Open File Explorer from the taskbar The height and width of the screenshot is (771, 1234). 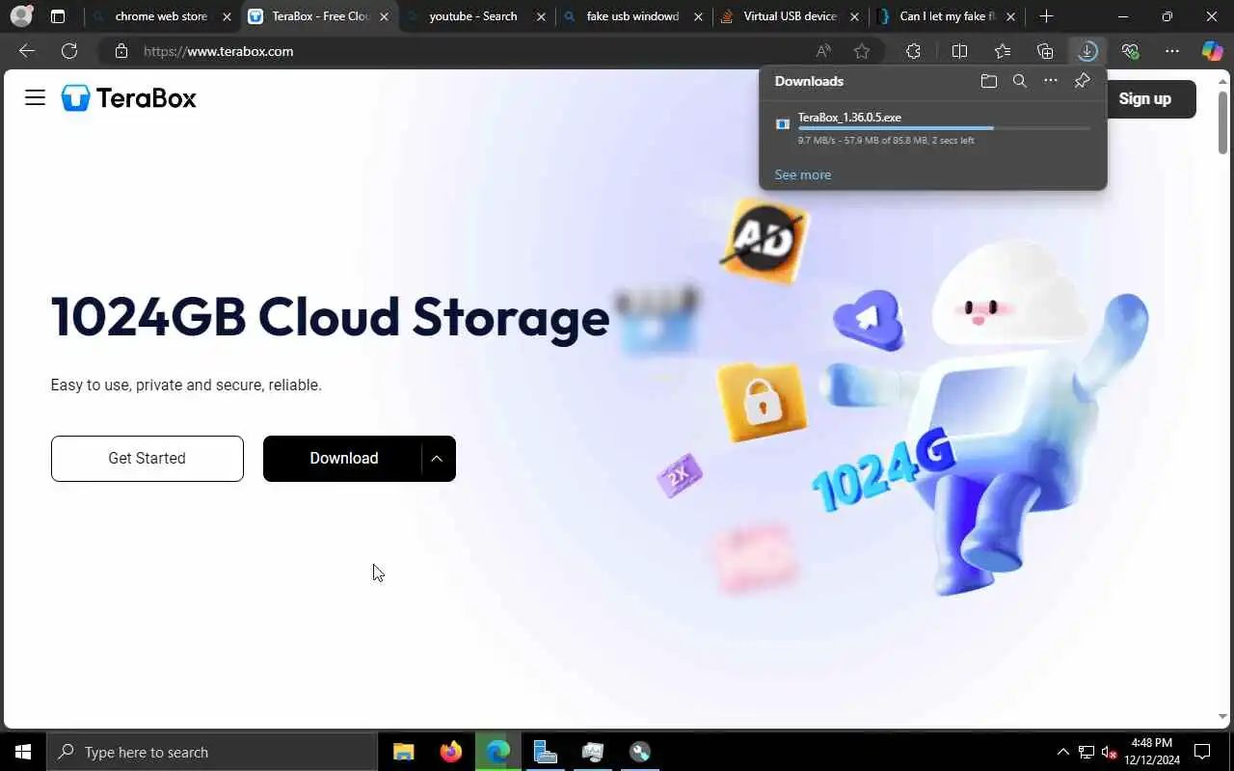tap(403, 752)
